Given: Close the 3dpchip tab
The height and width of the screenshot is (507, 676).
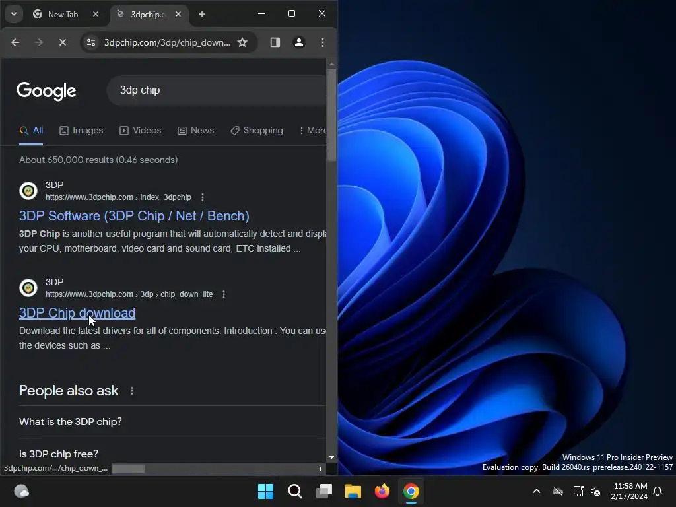Looking at the screenshot, I should [178, 14].
